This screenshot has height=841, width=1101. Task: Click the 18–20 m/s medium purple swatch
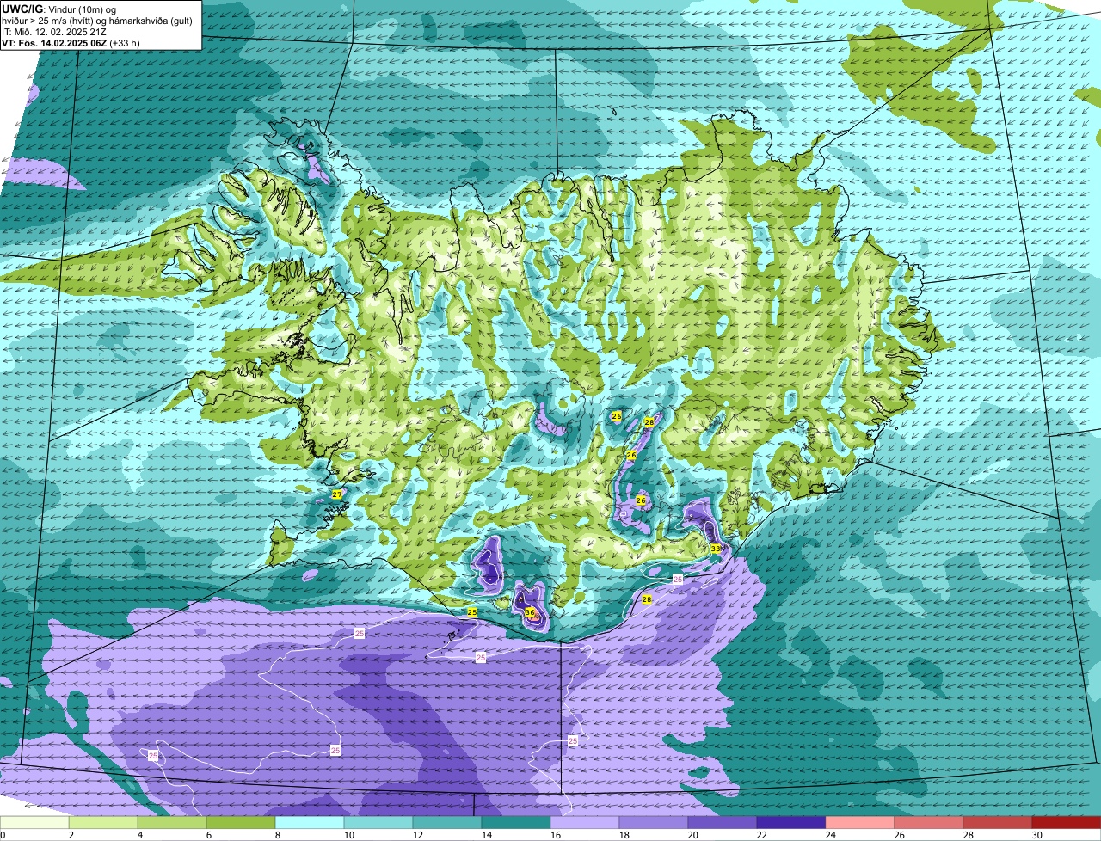click(x=654, y=822)
